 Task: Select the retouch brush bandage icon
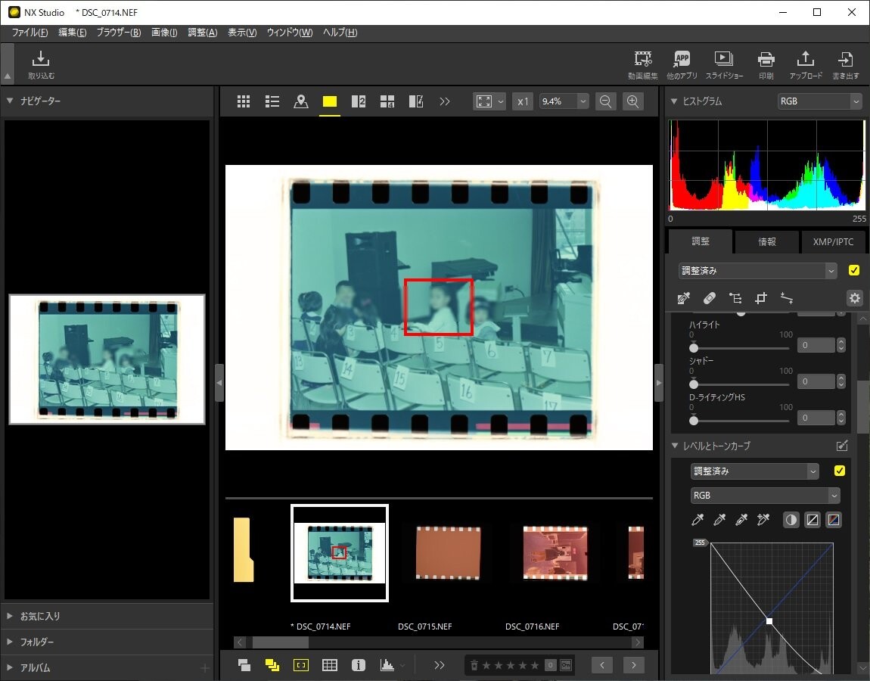point(709,298)
